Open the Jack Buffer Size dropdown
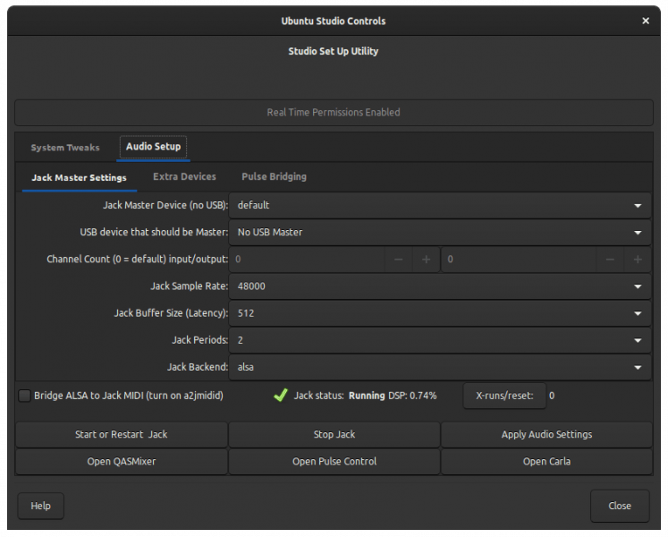Image resolution: width=668 pixels, height=537 pixels. tap(440, 313)
